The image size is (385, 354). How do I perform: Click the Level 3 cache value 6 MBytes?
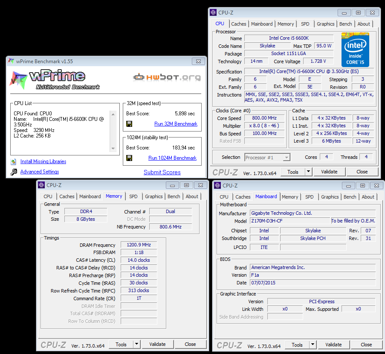pyautogui.click(x=331, y=141)
